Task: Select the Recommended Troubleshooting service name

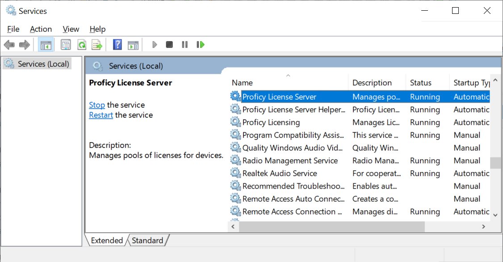Action: 293,186
